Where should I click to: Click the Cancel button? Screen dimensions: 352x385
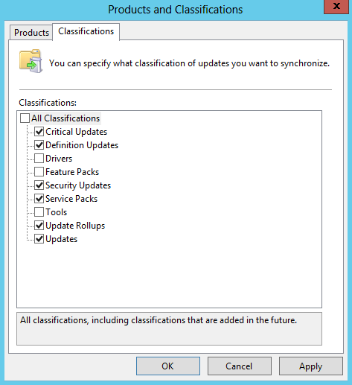[240, 366]
